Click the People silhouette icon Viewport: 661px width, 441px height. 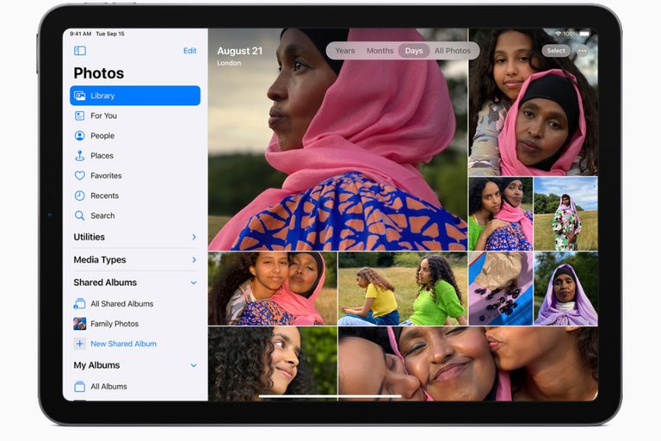click(x=80, y=135)
